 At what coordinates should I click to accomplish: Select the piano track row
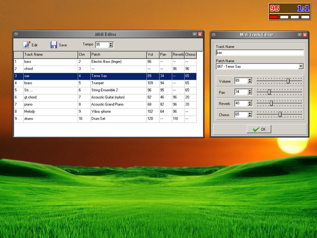point(105,105)
